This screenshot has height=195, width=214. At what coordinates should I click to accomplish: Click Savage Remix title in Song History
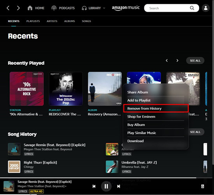pyautogui.click(x=54, y=145)
